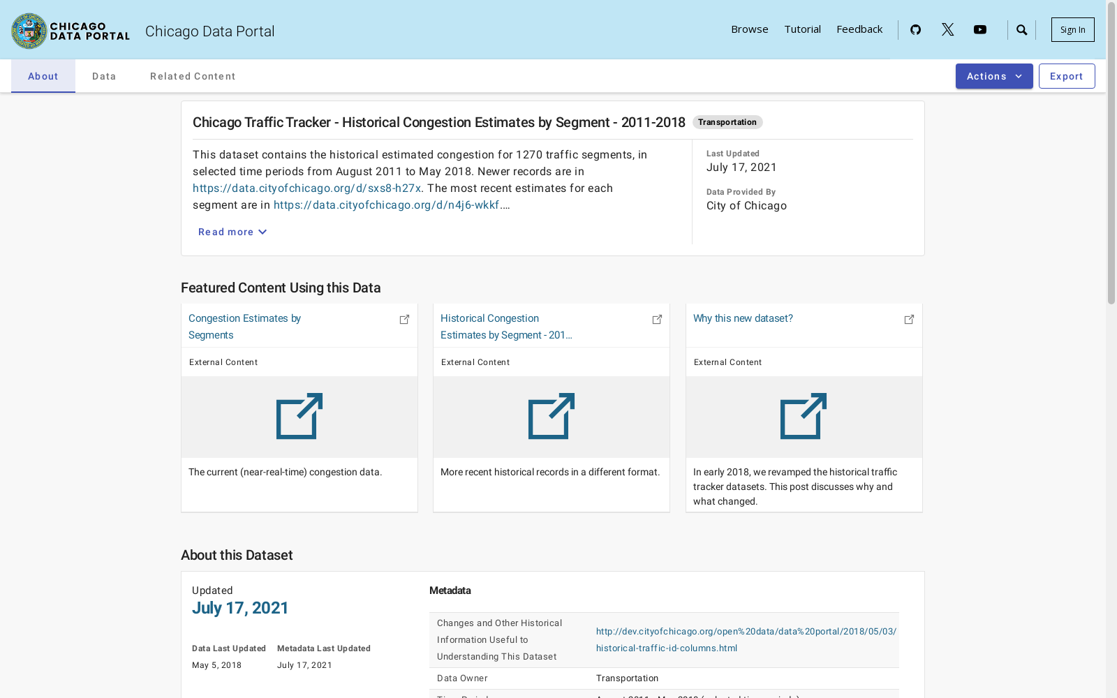1117x698 pixels.
Task: Switch to the About tab
Action: [x=43, y=76]
